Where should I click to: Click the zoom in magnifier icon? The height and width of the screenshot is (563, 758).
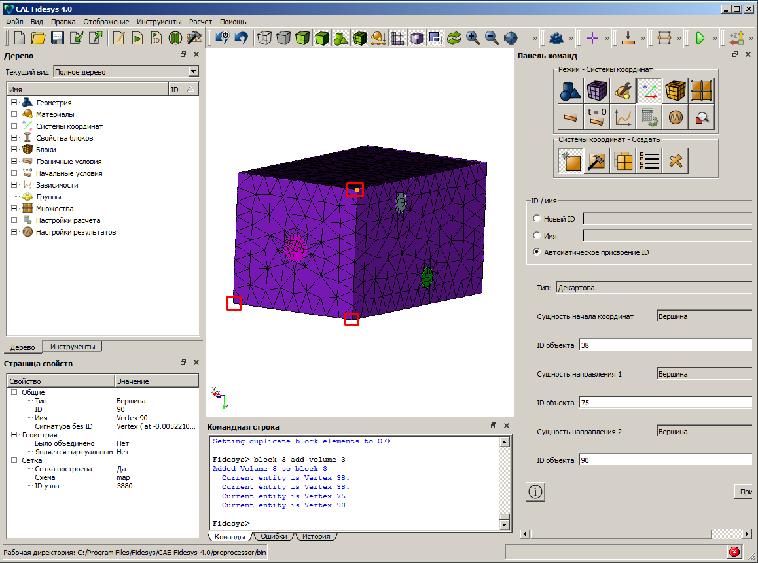tap(473, 38)
